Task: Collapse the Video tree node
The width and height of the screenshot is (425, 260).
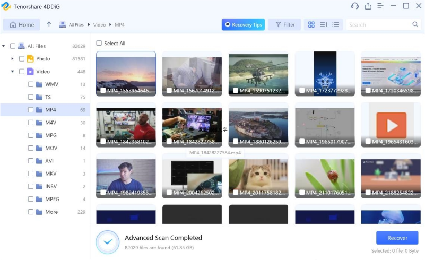Action: coord(12,72)
